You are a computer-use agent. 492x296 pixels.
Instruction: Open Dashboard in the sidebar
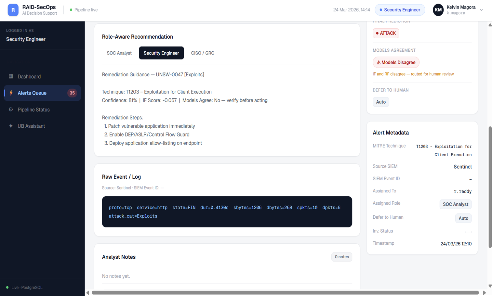coord(42,76)
